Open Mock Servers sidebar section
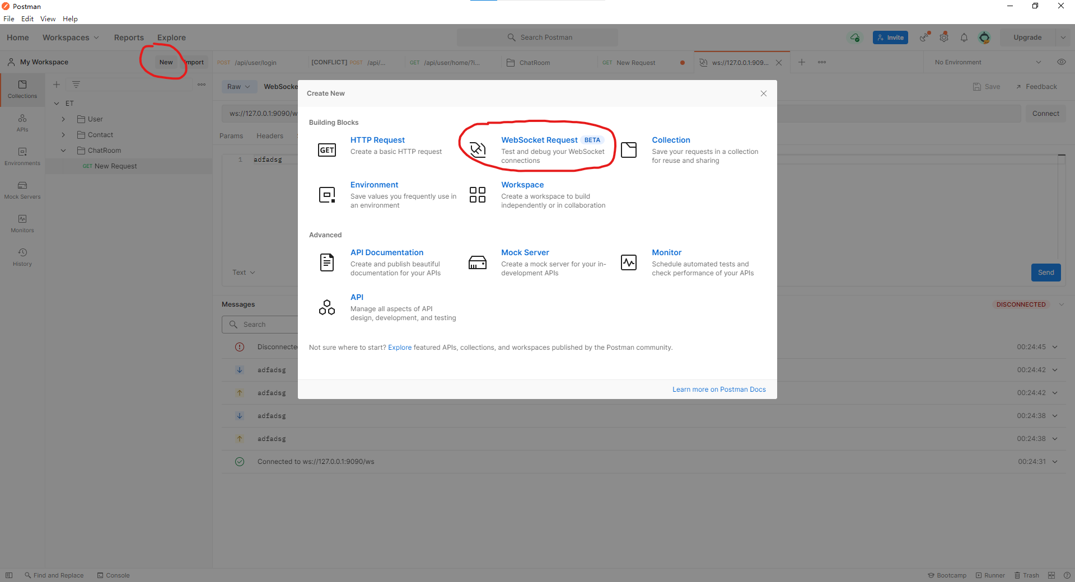Image resolution: width=1075 pixels, height=582 pixels. [x=22, y=190]
